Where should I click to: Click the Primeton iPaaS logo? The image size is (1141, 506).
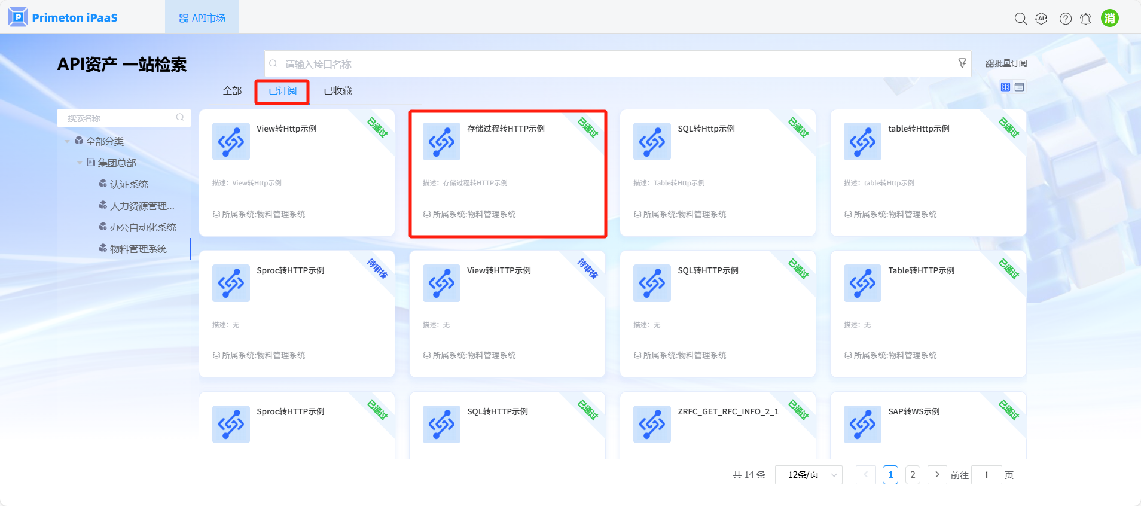point(63,17)
